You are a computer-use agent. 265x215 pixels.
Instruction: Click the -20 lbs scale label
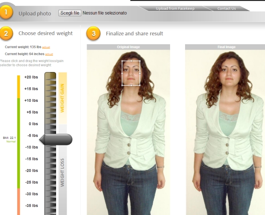[x=32, y=171]
